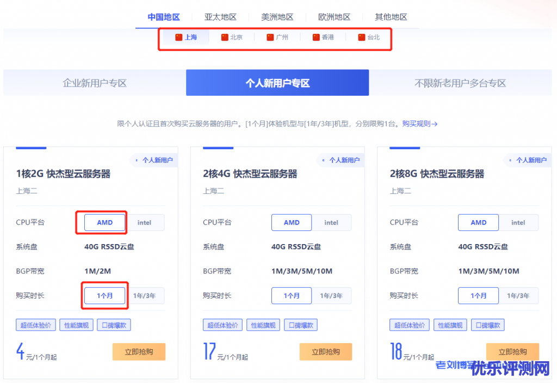This screenshot has height=383, width=557.
Task: Click 立即抢购 for the 17元 server
Action: pyautogui.click(x=326, y=352)
